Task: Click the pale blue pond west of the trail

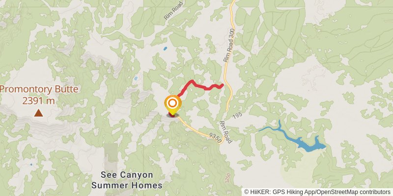Action: click(x=136, y=78)
